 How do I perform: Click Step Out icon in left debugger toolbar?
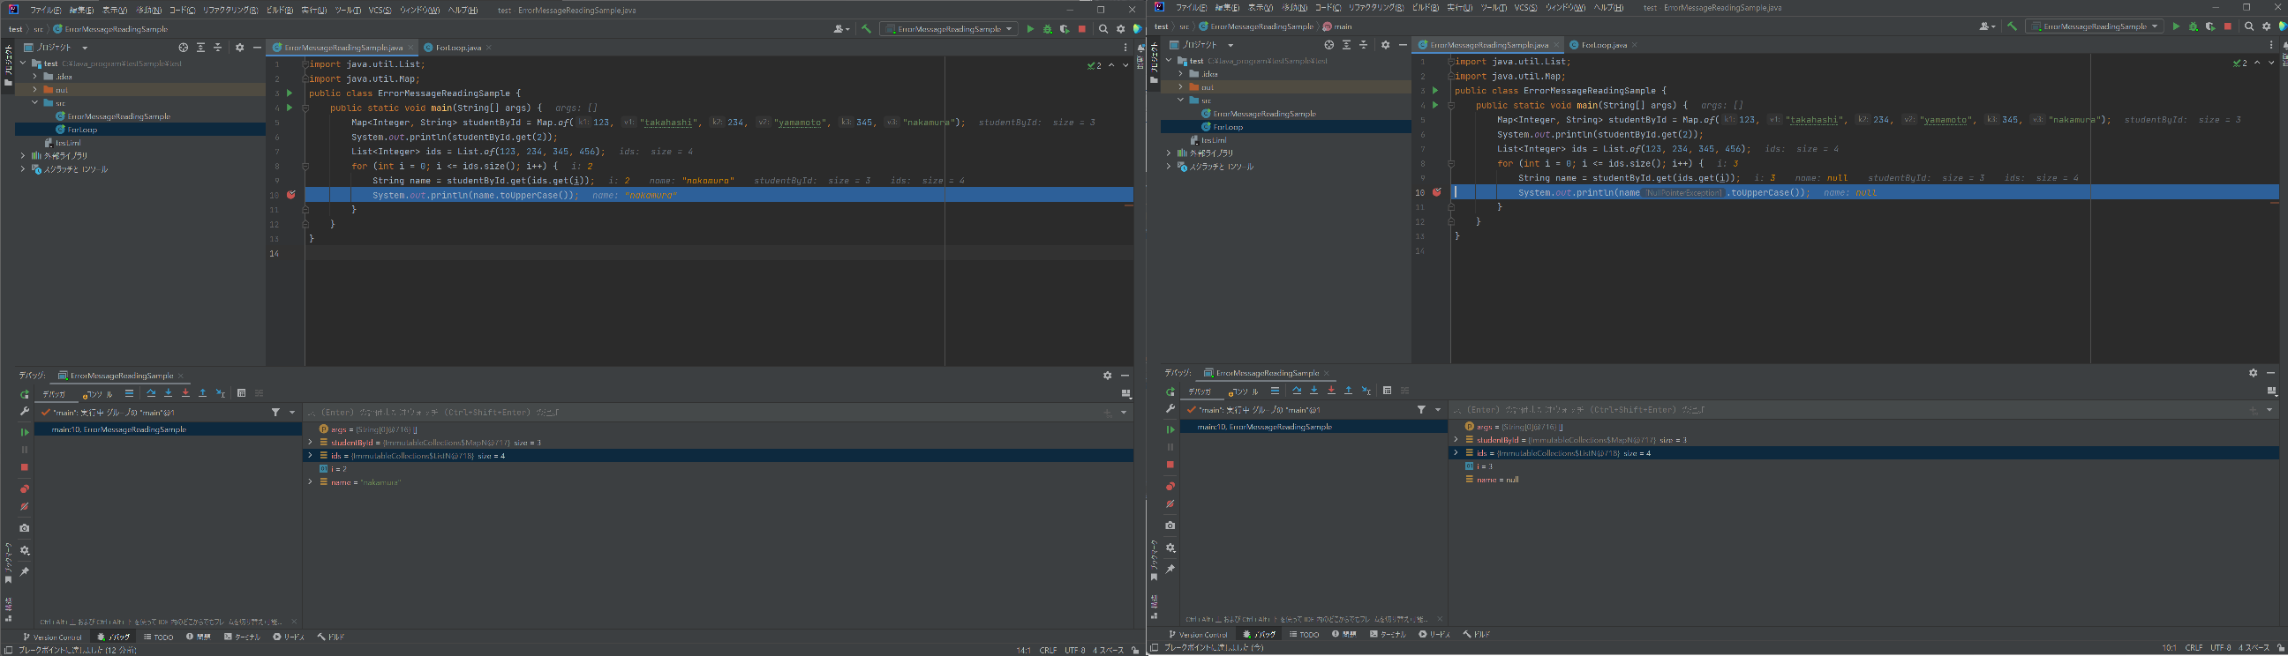202,393
